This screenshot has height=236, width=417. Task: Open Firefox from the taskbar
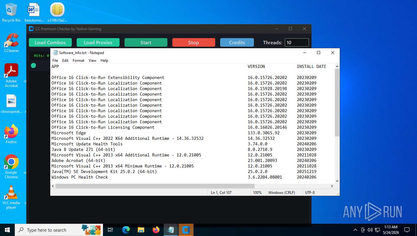(x=156, y=230)
